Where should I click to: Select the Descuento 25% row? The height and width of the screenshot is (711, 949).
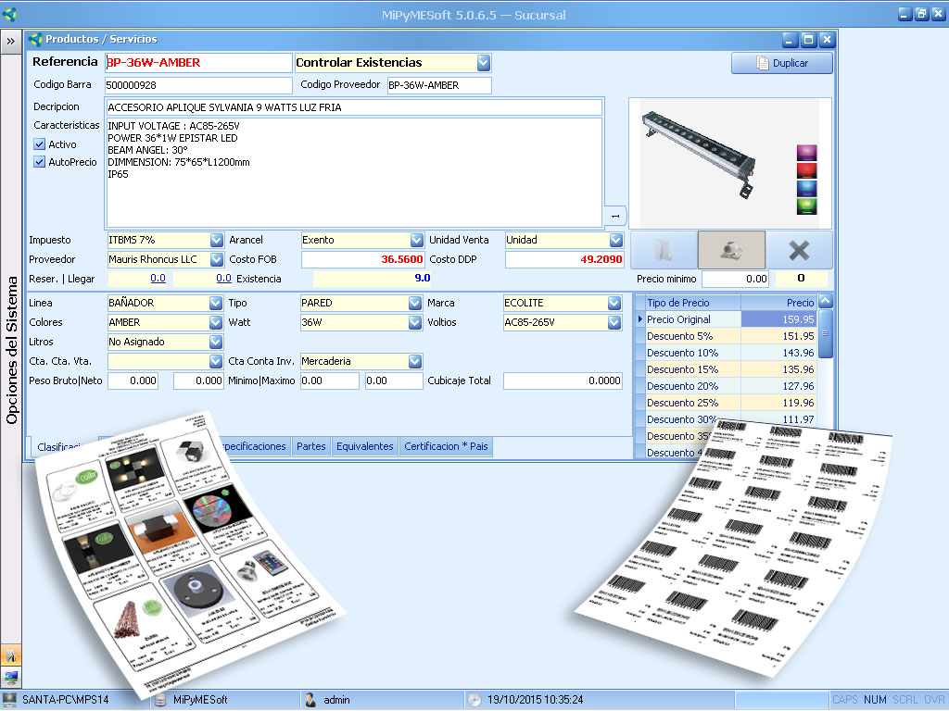[727, 403]
